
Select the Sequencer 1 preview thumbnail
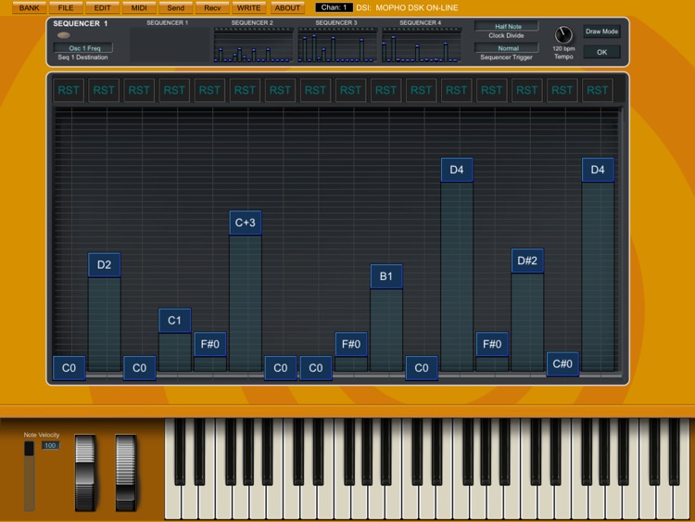click(x=170, y=45)
